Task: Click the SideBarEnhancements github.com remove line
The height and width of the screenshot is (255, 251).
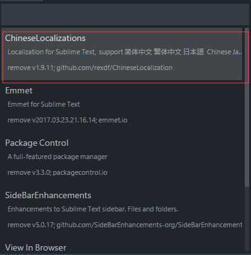Action: [125, 225]
